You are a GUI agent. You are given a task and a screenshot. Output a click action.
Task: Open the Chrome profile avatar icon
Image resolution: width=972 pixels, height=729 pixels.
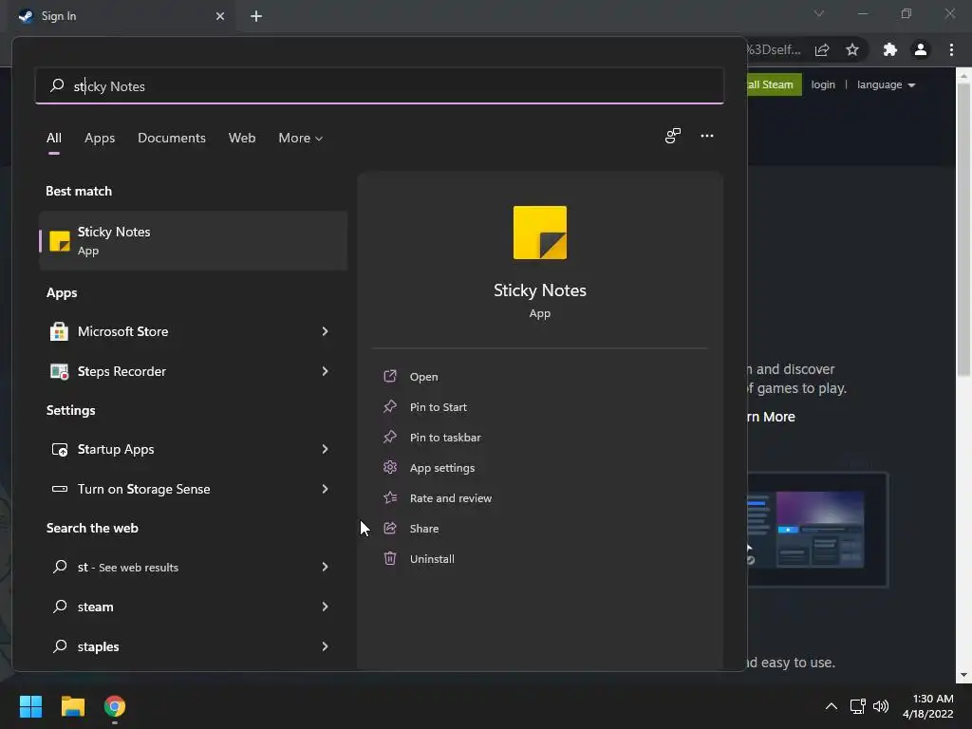pyautogui.click(x=921, y=49)
